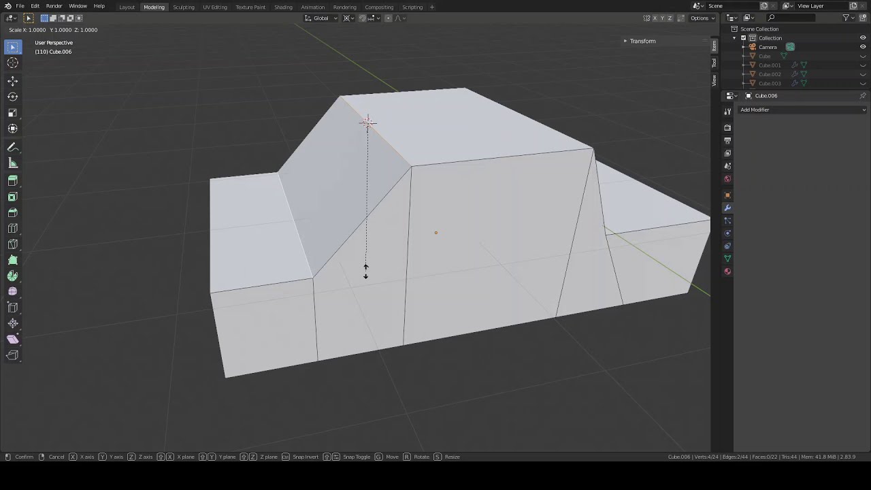Open the File menu
The image size is (871, 490).
[20, 6]
